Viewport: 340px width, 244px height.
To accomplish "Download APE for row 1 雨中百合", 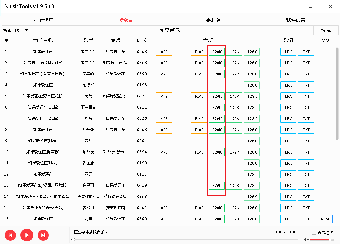I will click(x=164, y=52).
